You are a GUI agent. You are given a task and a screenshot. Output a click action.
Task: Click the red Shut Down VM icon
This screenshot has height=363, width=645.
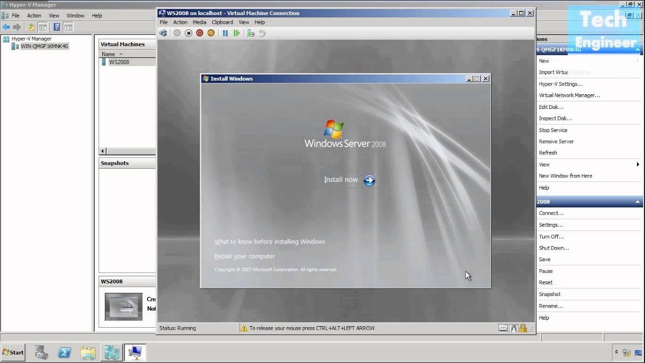pos(200,33)
